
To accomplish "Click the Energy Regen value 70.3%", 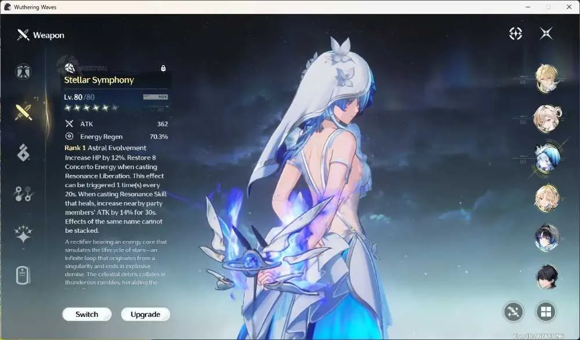I will point(159,137).
